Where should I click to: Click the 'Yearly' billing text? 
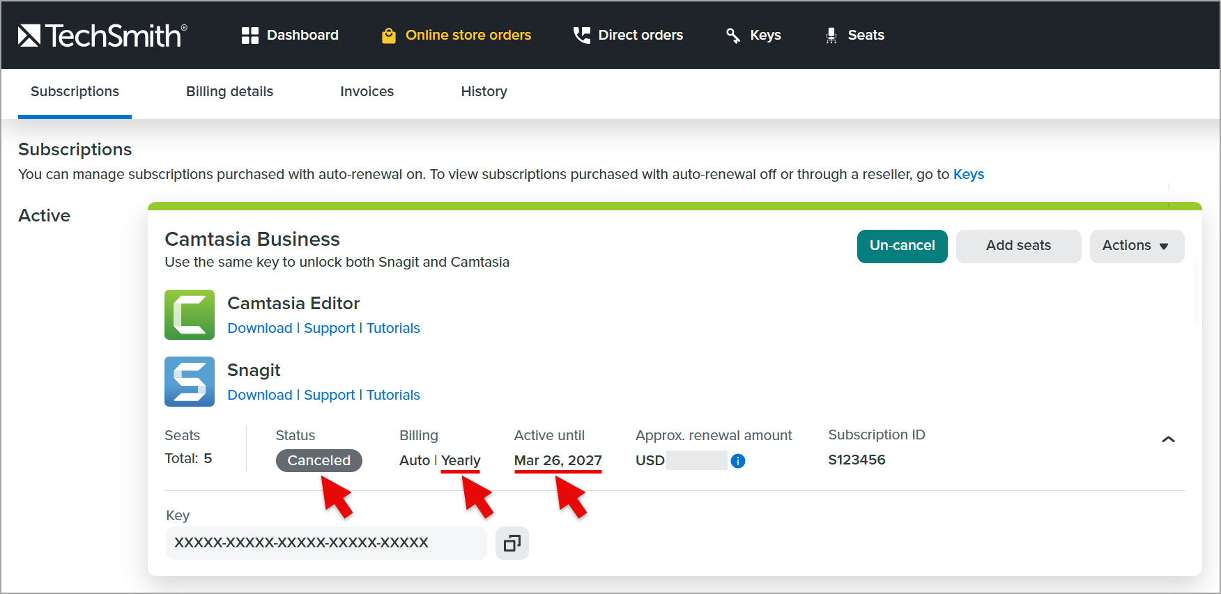[x=461, y=461]
